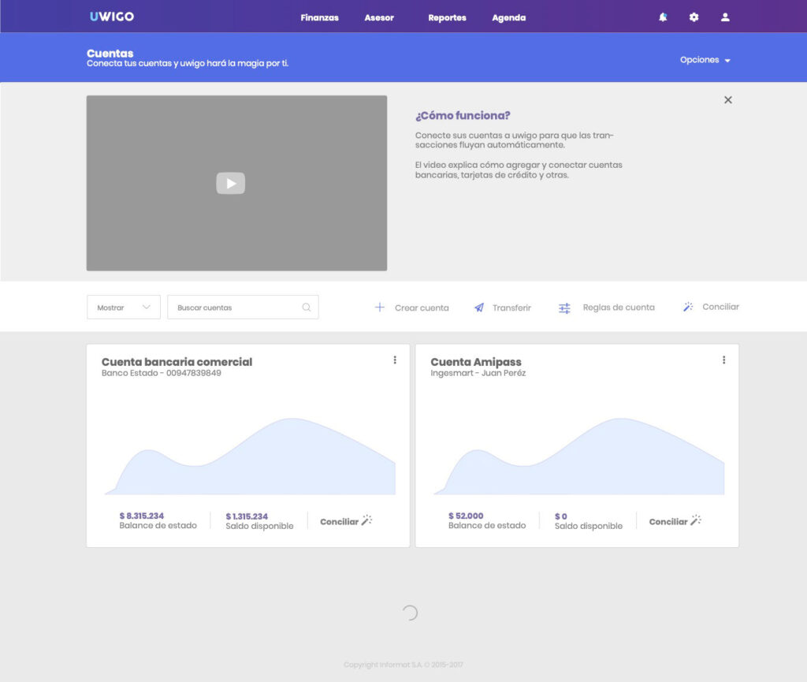Focus the Buscar cuentas search field
Image resolution: width=807 pixels, height=682 pixels.
[x=243, y=307]
